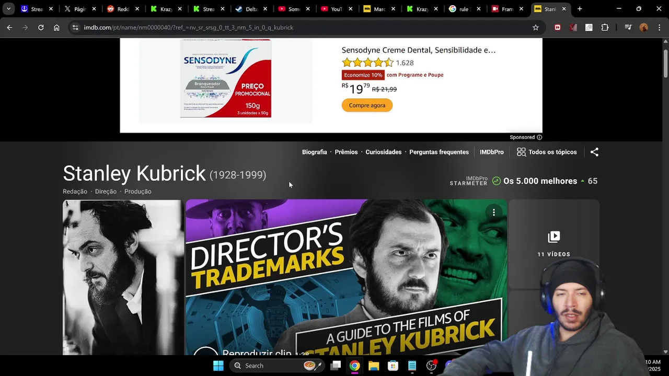Close the Reddit tab
The width and height of the screenshot is (669, 376).
(137, 9)
